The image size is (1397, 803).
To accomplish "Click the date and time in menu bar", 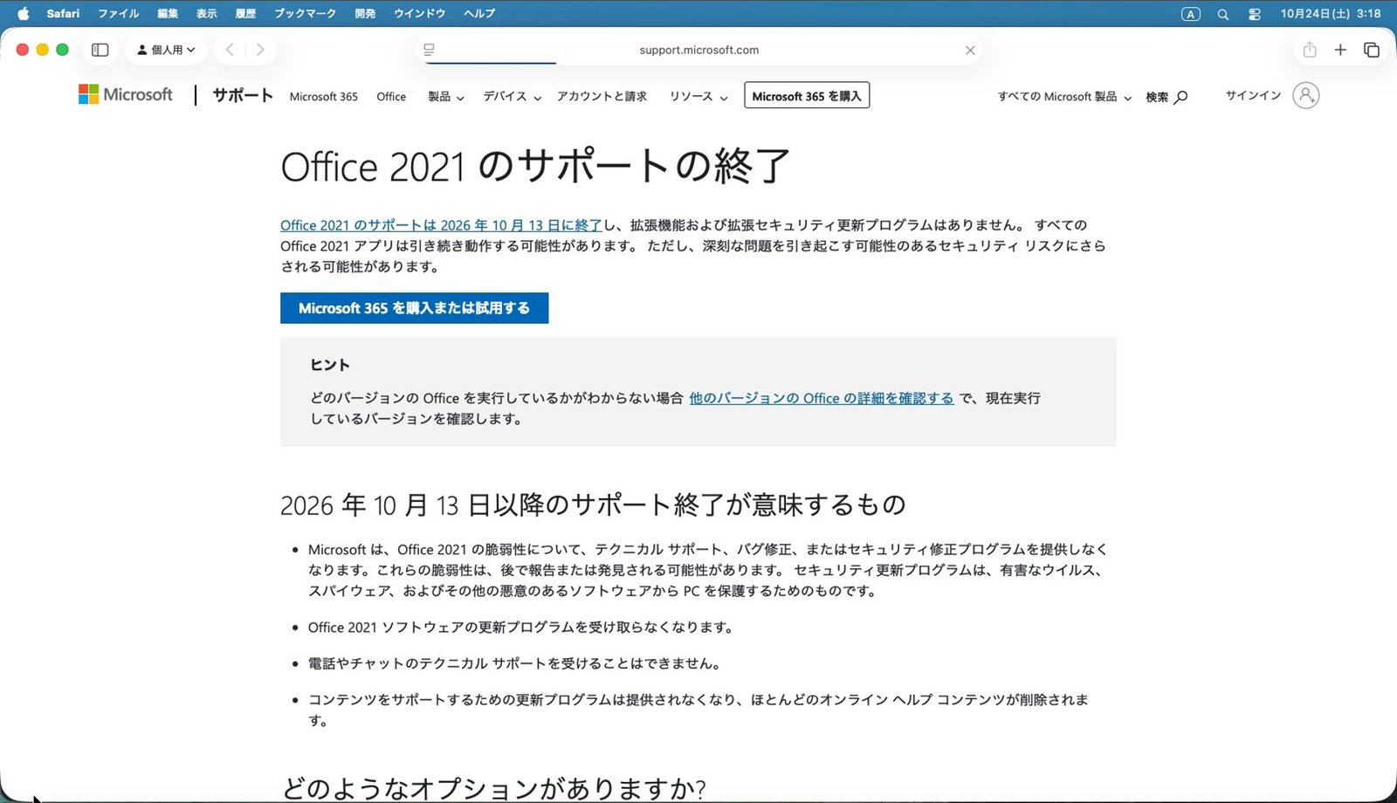I will [1331, 13].
